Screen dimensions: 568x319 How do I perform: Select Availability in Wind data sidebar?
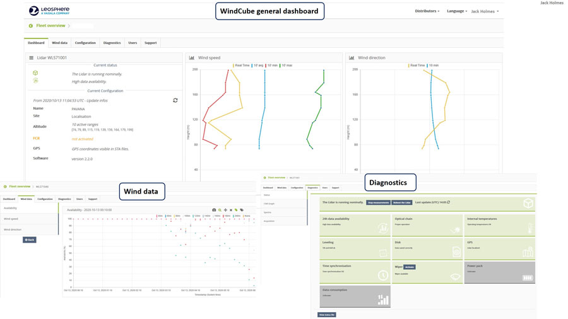point(29,208)
